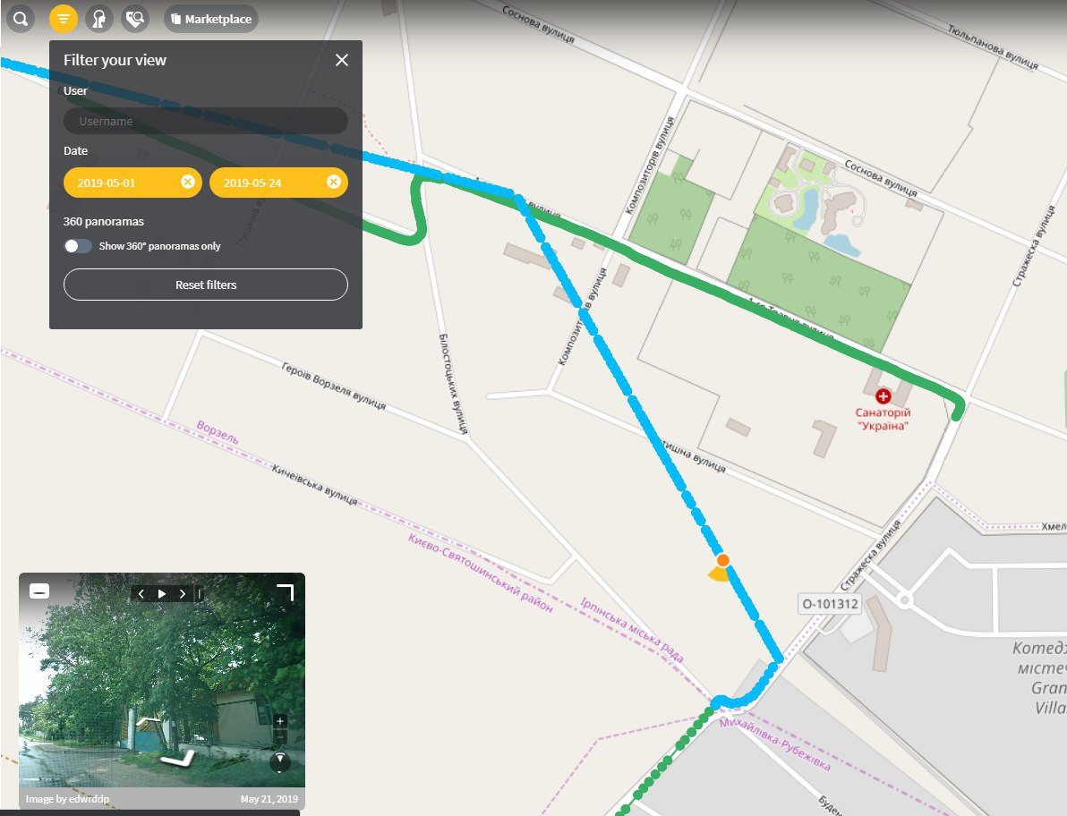Click the Reset filters button
The image size is (1067, 816).
(206, 285)
